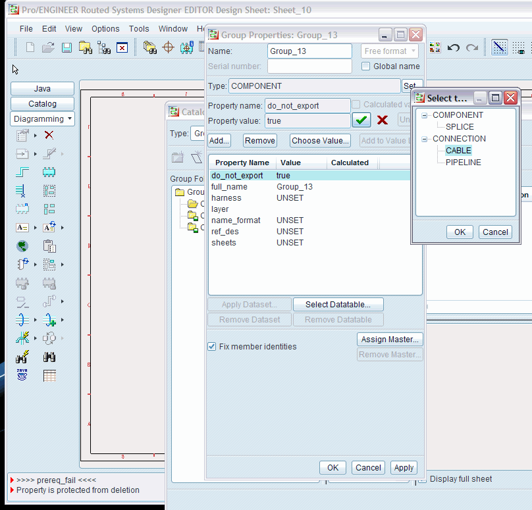Click the red X delete tool in Diagramming palette
The height and width of the screenshot is (510, 532).
[x=49, y=135]
